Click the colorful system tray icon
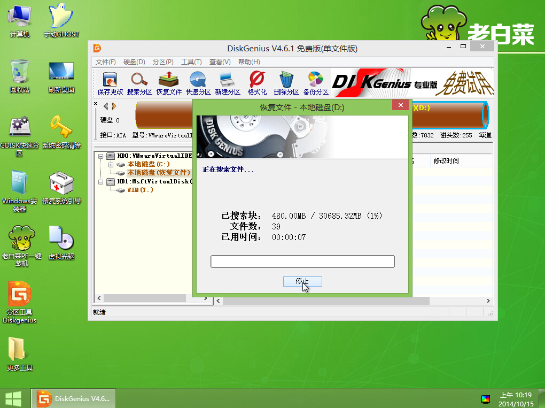The image size is (545, 408). pos(486,399)
